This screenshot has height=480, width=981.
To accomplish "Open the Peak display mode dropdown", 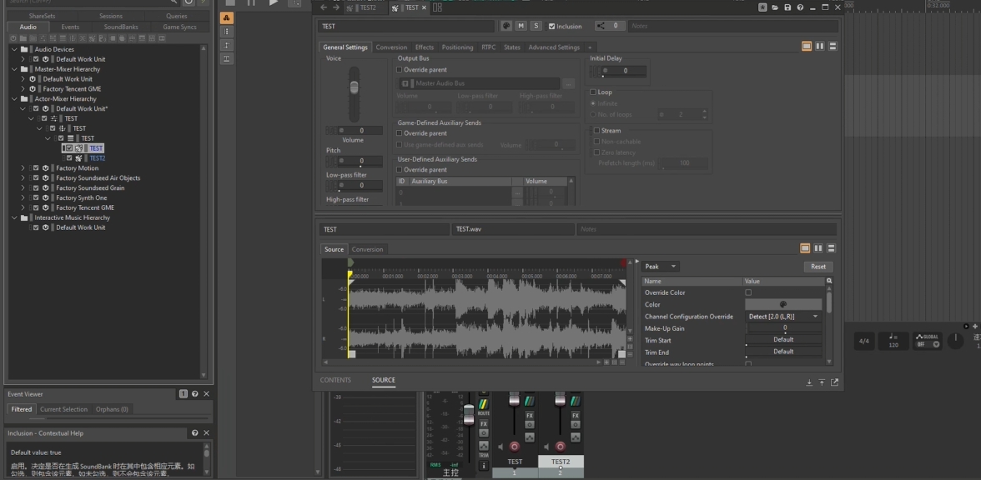I will (661, 267).
